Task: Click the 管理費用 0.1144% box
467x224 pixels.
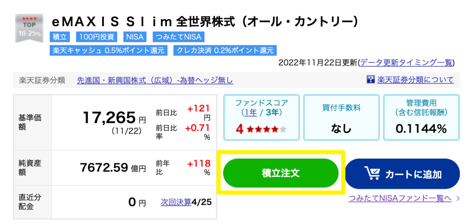Action: (x=421, y=117)
